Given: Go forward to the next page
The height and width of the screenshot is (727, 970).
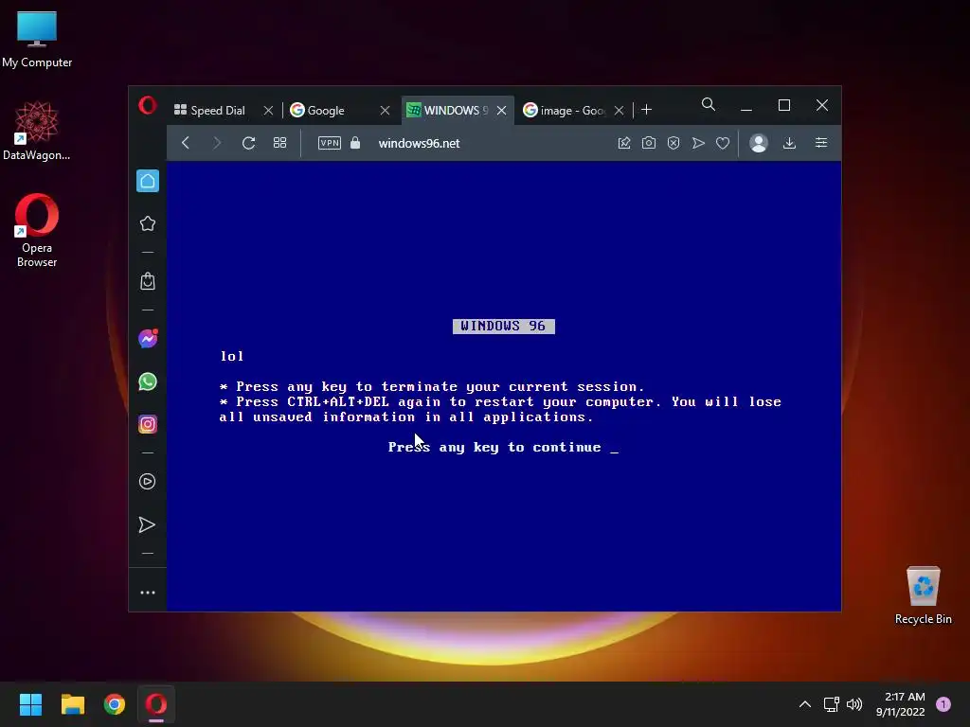Looking at the screenshot, I should click(217, 143).
